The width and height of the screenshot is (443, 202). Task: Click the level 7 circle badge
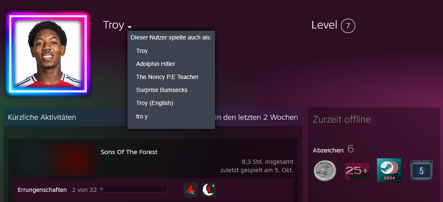348,26
